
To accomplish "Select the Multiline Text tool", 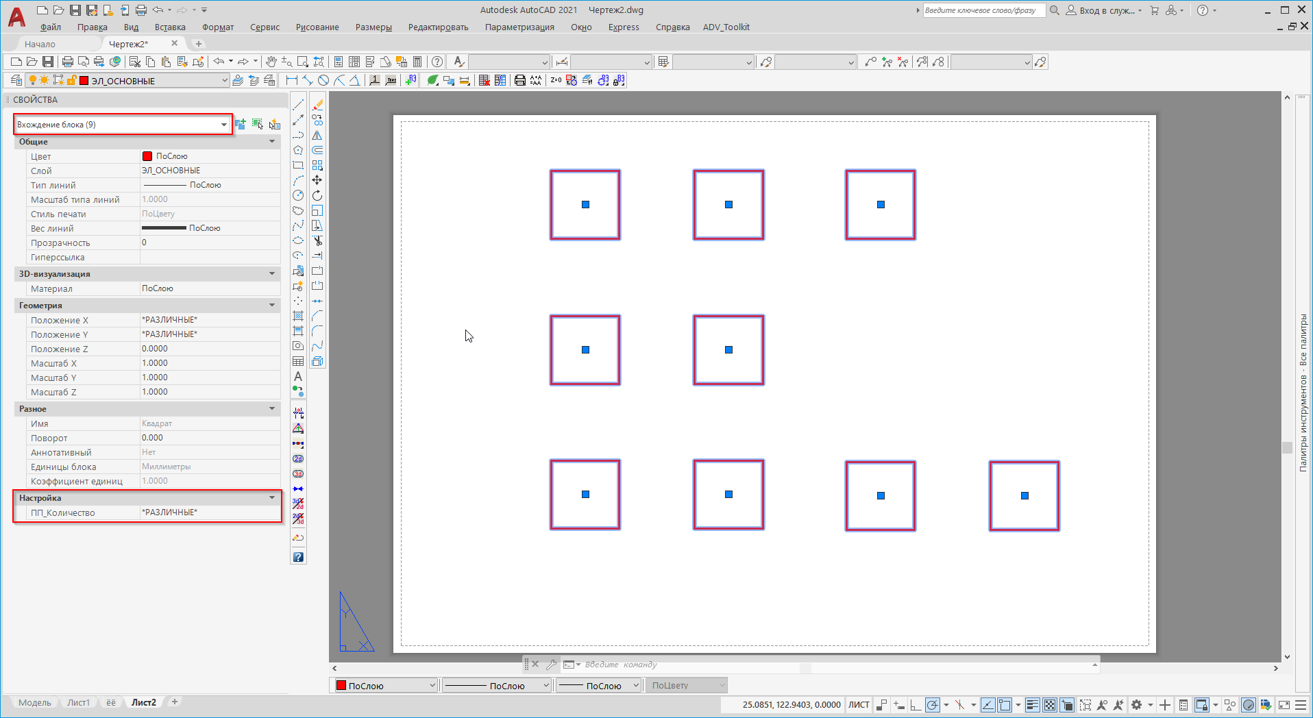I will 298,376.
